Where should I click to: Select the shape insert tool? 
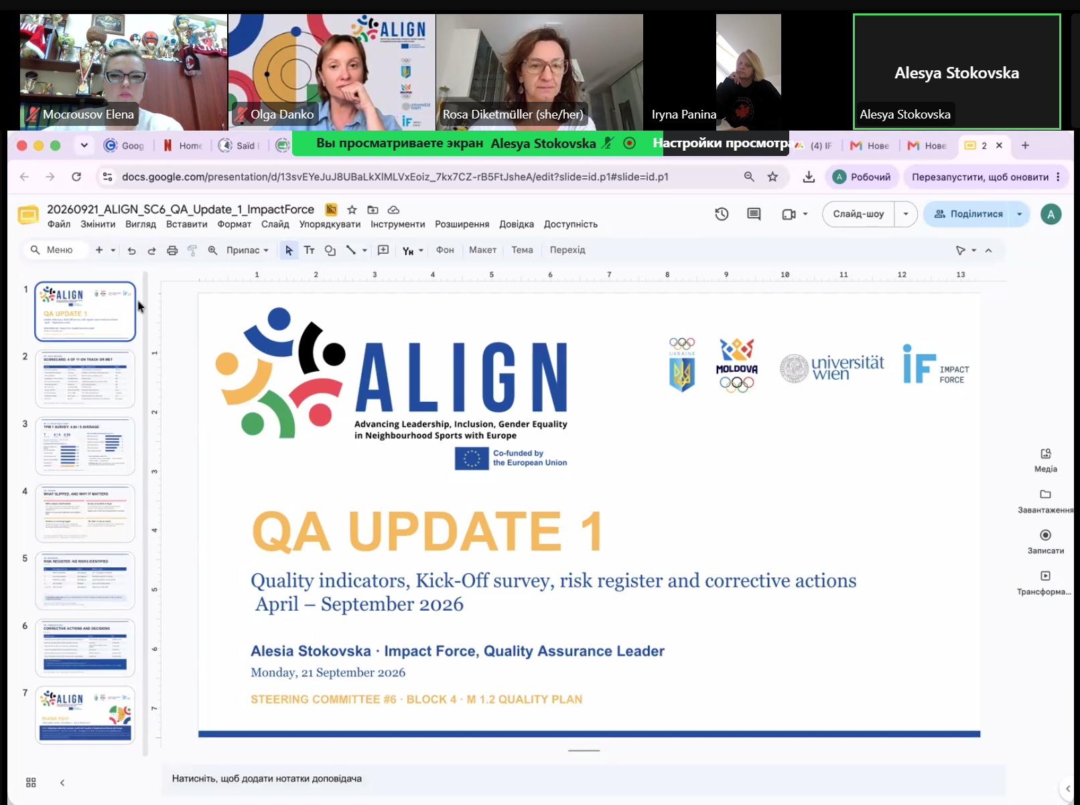tap(330, 250)
